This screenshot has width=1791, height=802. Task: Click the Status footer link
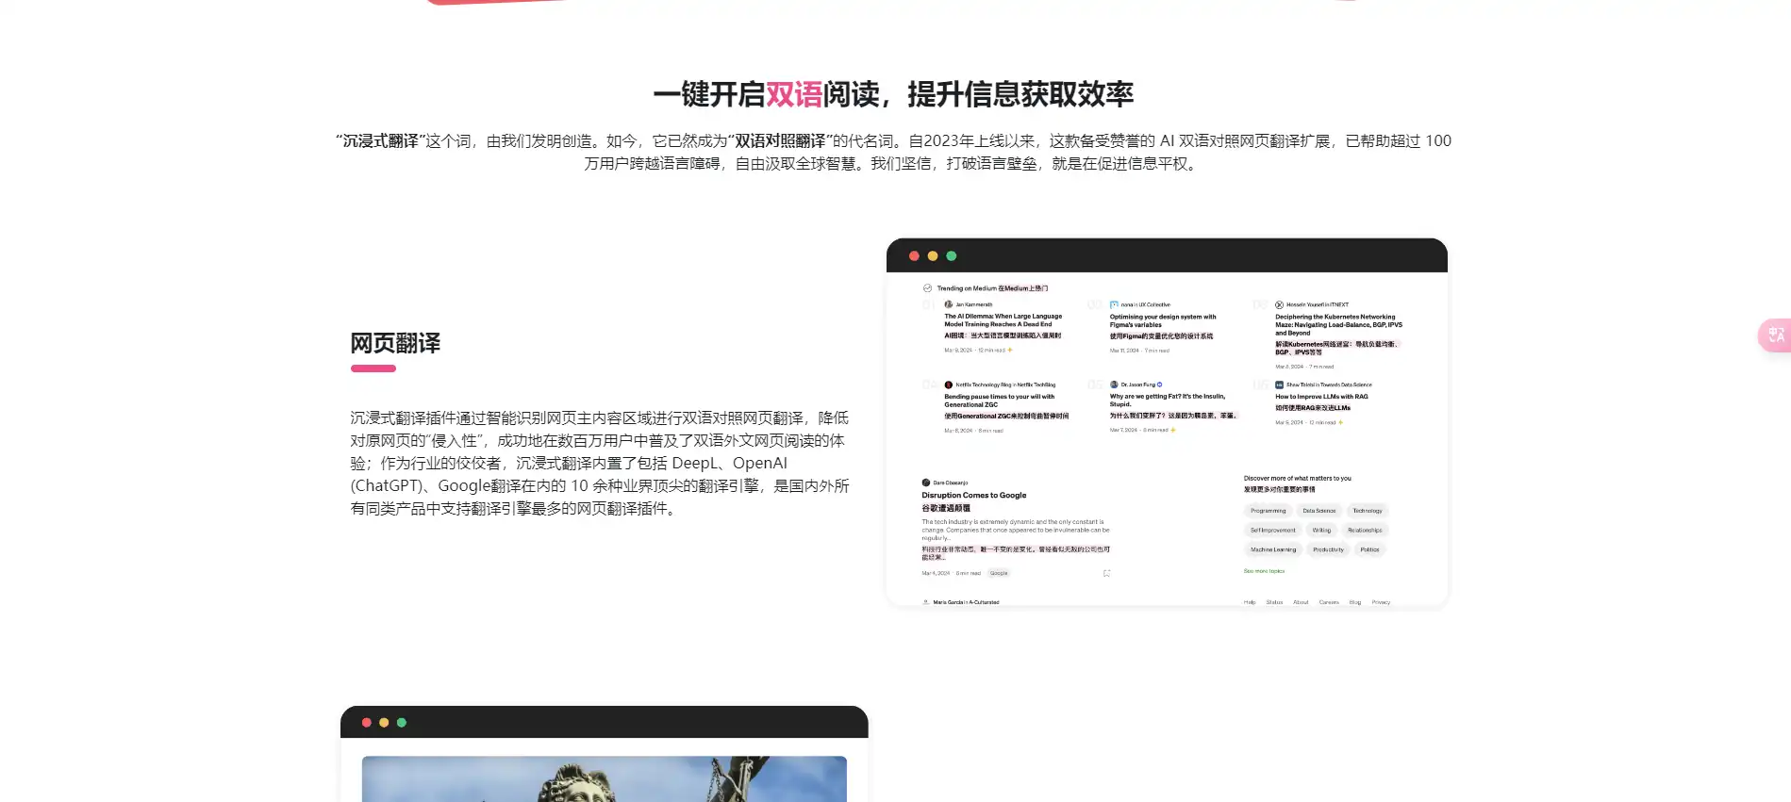(x=1274, y=602)
